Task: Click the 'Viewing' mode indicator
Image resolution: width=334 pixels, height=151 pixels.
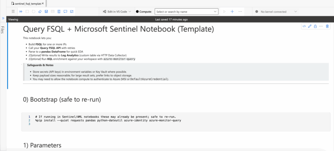Action: point(13,20)
